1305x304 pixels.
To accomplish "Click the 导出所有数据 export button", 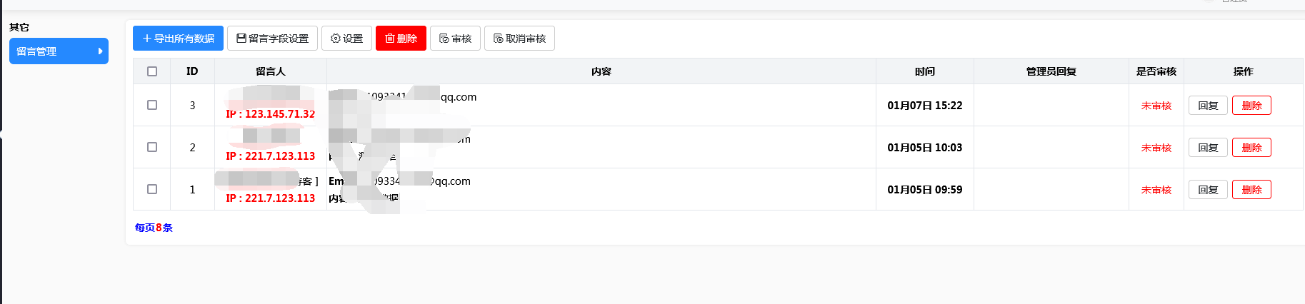I will (x=178, y=39).
